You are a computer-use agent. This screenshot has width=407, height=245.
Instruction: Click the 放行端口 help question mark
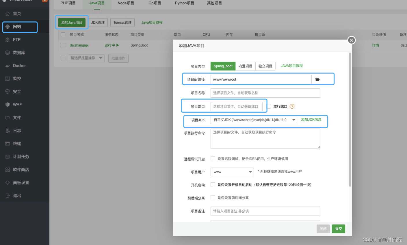[292, 106]
